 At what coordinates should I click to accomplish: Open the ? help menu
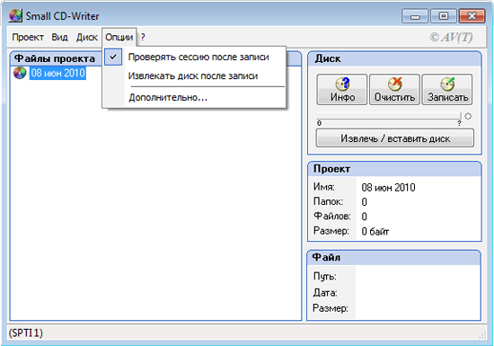click(x=143, y=37)
